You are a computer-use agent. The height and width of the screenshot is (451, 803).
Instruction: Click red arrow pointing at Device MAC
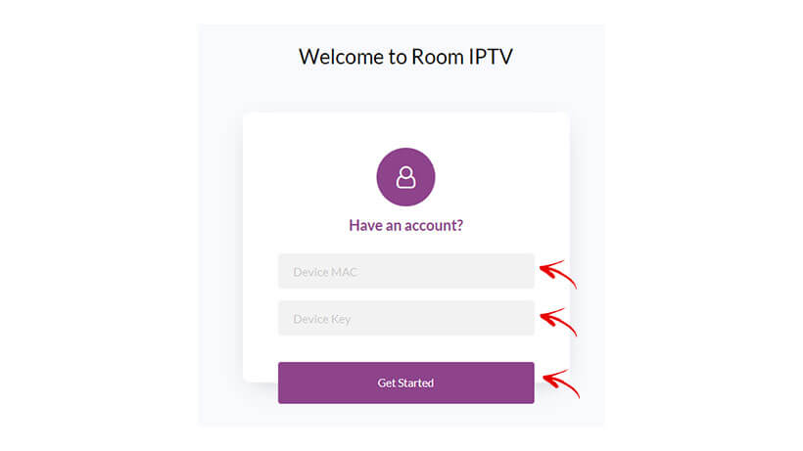(x=558, y=274)
